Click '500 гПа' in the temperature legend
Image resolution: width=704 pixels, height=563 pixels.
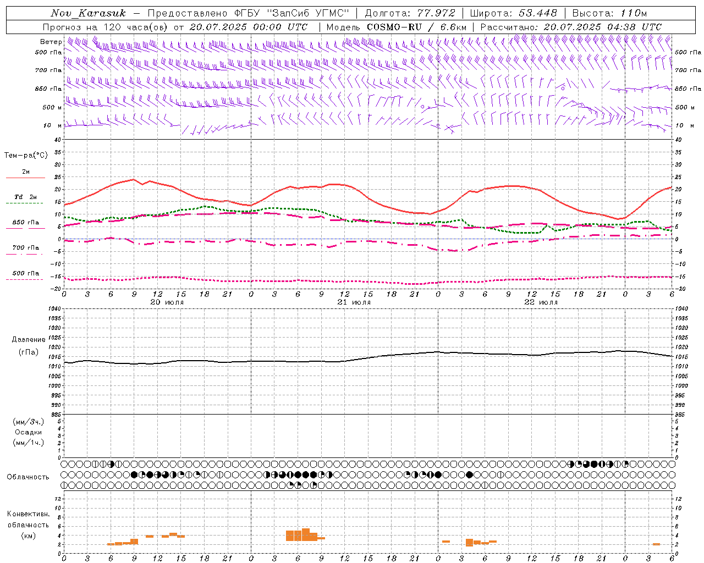click(26, 273)
